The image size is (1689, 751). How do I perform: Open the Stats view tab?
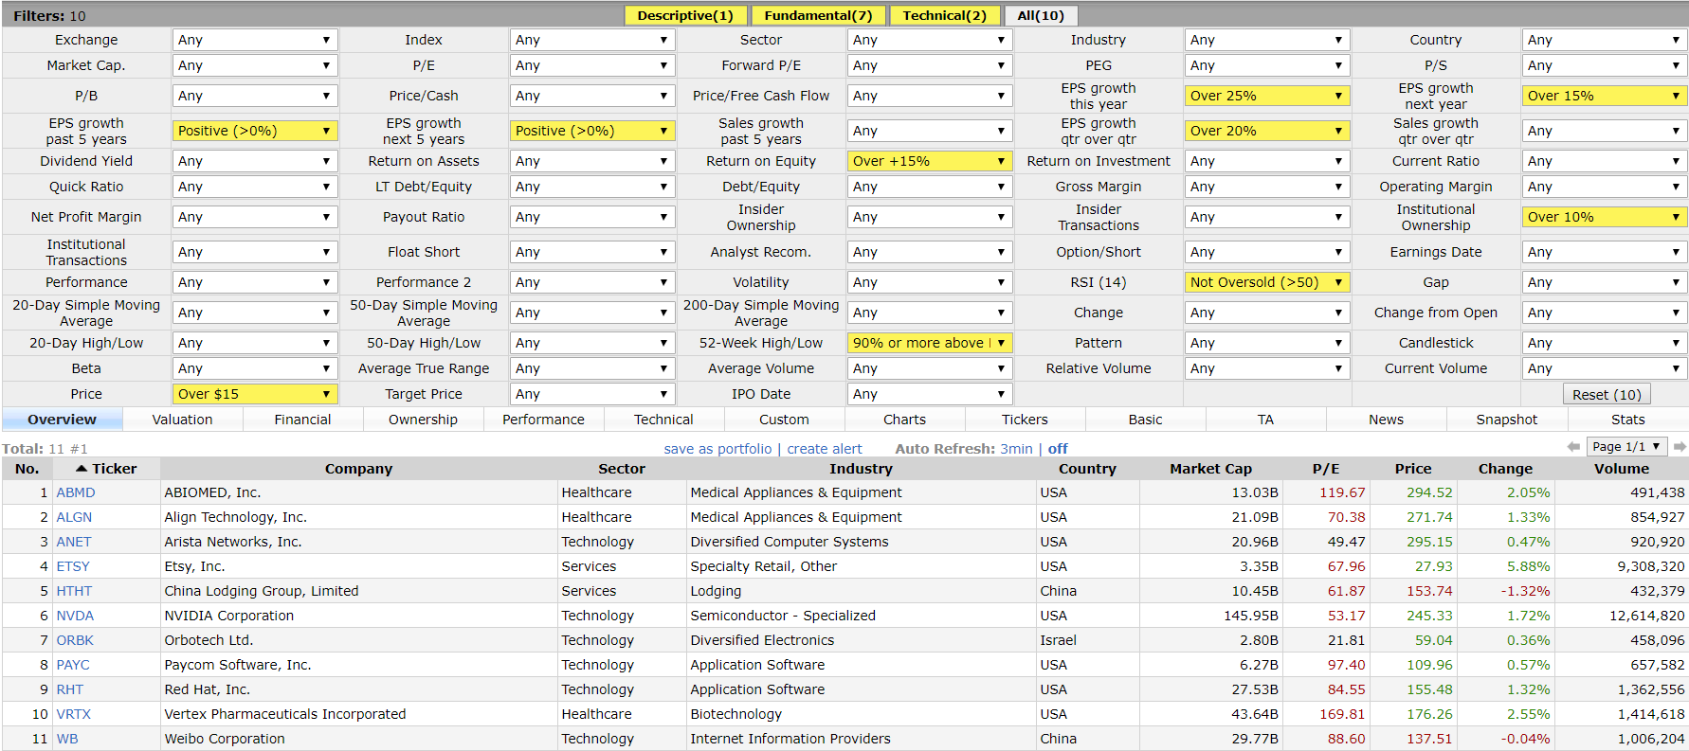coord(1627,420)
